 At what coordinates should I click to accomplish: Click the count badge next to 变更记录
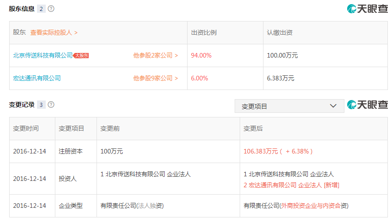pyautogui.click(x=42, y=105)
